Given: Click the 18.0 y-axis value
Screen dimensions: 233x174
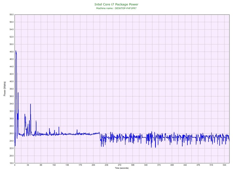Looking at the screenshot, I should [11, 163].
